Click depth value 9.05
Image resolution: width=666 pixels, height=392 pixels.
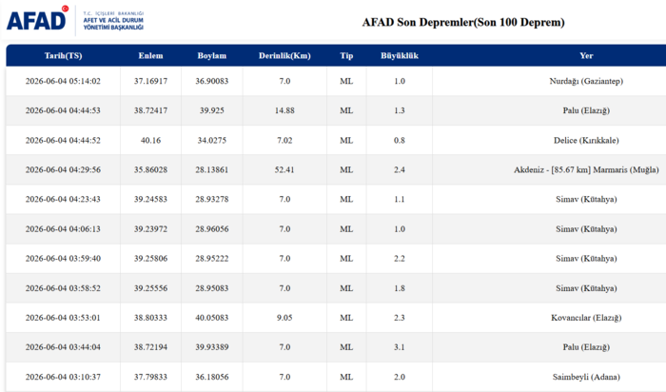click(x=284, y=318)
